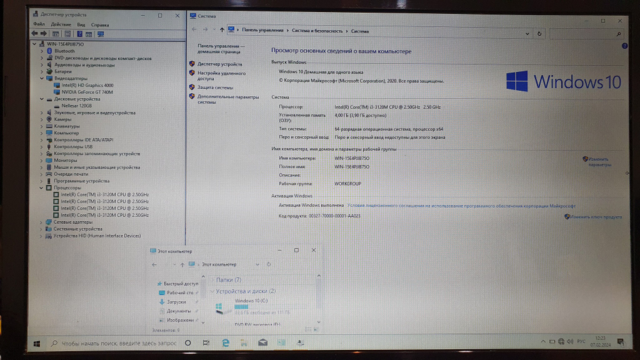Open Настройка удаленного доступа link
Screen dimensions: 640x360
tap(221, 76)
